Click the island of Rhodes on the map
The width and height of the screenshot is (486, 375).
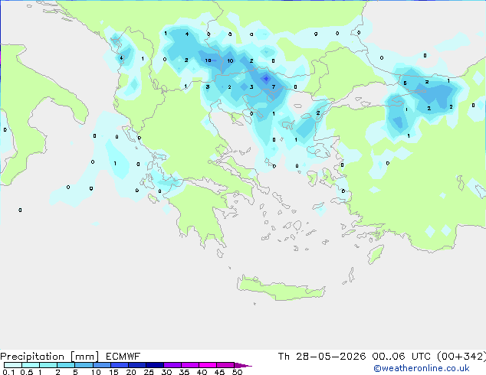(x=376, y=254)
